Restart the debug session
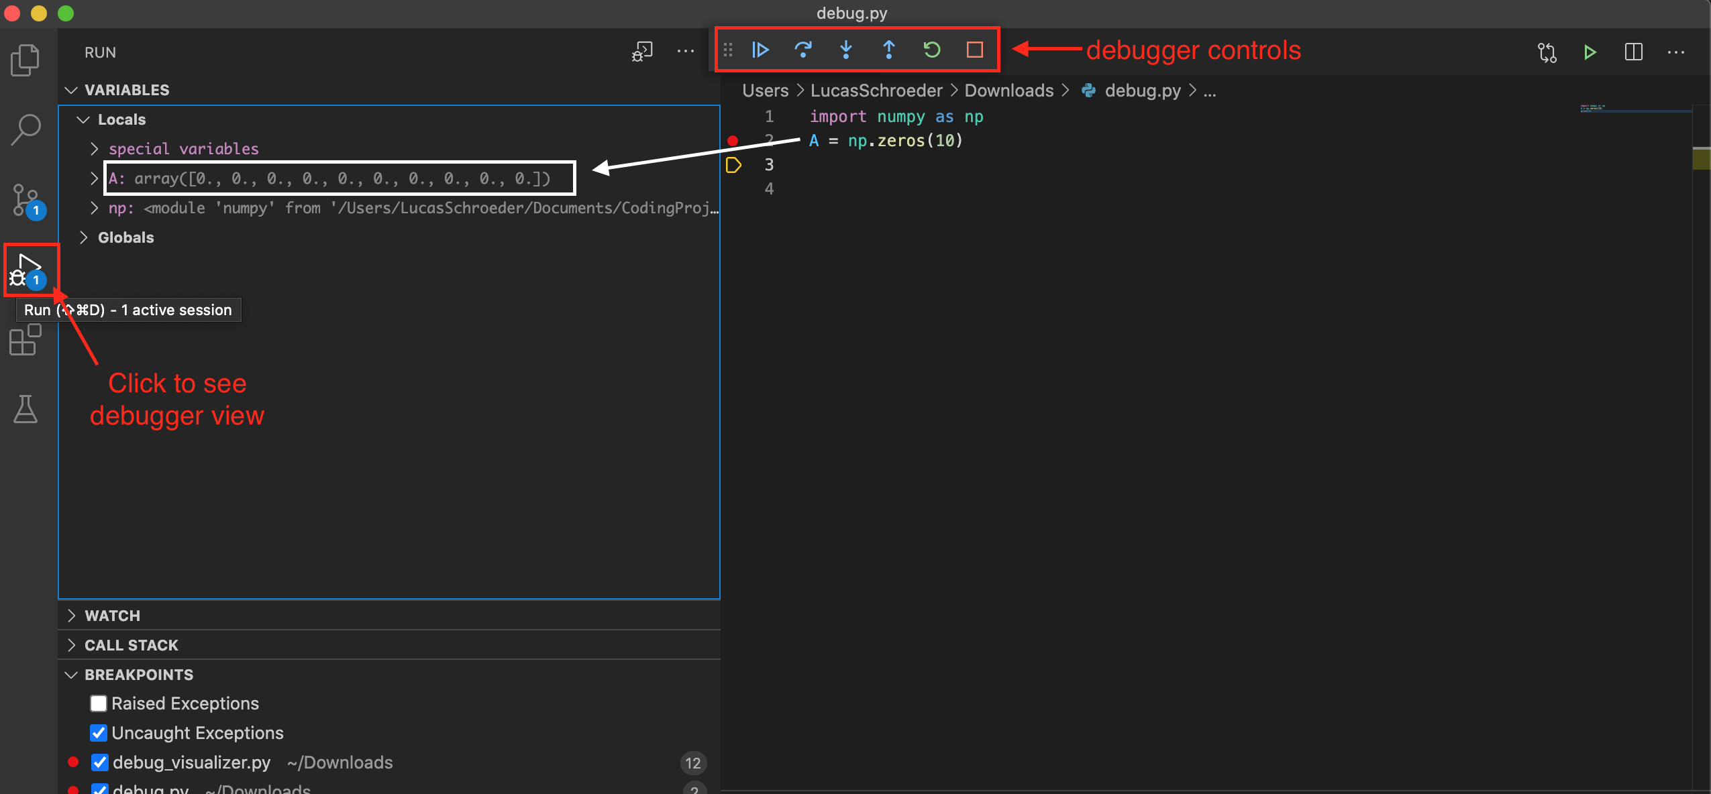The height and width of the screenshot is (794, 1711). [x=932, y=50]
